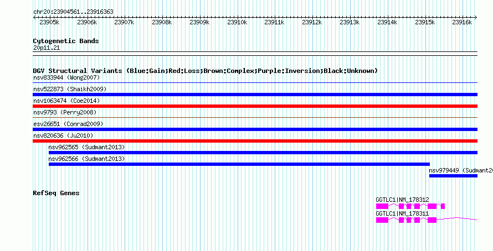
Task: Click the 23914k ruler tick label
Action: (x=387, y=22)
